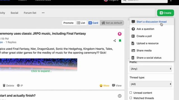Open the Thread type dropdown showing (All)
Screen dimensions: 179x100
151,84
